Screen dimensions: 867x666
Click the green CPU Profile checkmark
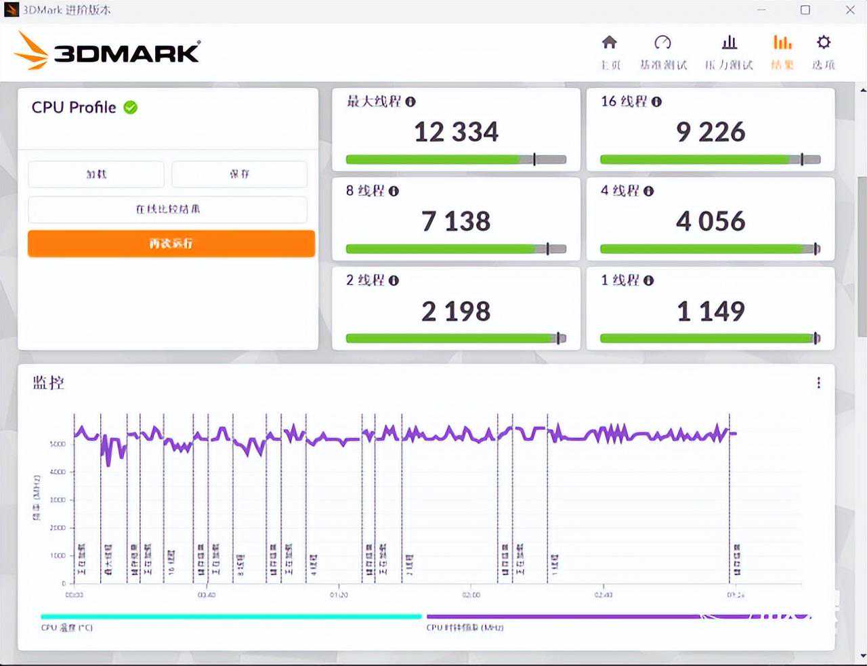coord(131,108)
